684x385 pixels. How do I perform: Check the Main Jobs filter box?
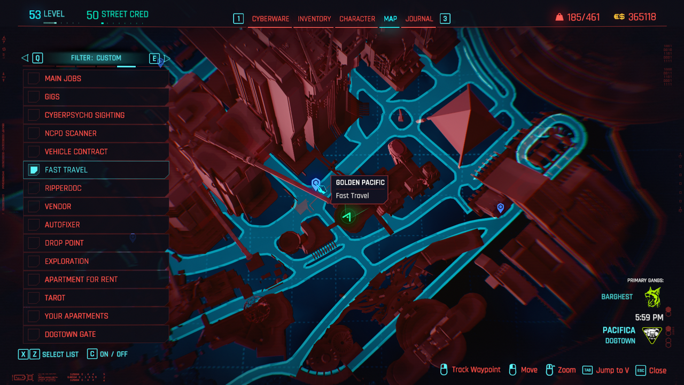(34, 79)
